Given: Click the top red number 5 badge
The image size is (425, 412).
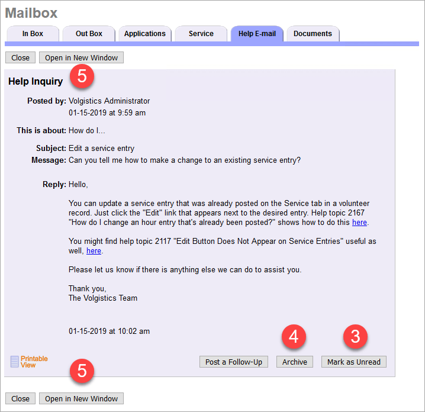Looking at the screenshot, I should [82, 77].
